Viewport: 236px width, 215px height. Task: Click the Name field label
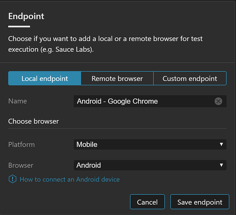tap(18, 101)
